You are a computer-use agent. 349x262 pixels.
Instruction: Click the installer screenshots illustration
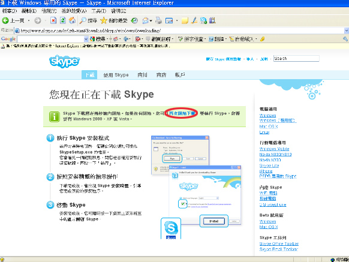(196, 187)
